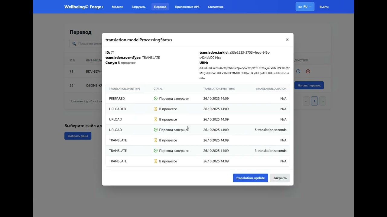Click the Закрыть button
The height and width of the screenshot is (217, 387).
(x=280, y=178)
